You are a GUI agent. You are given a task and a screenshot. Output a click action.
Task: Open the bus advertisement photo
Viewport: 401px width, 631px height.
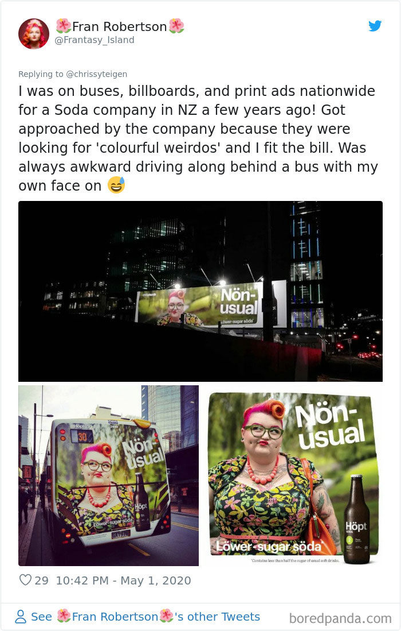click(x=108, y=475)
